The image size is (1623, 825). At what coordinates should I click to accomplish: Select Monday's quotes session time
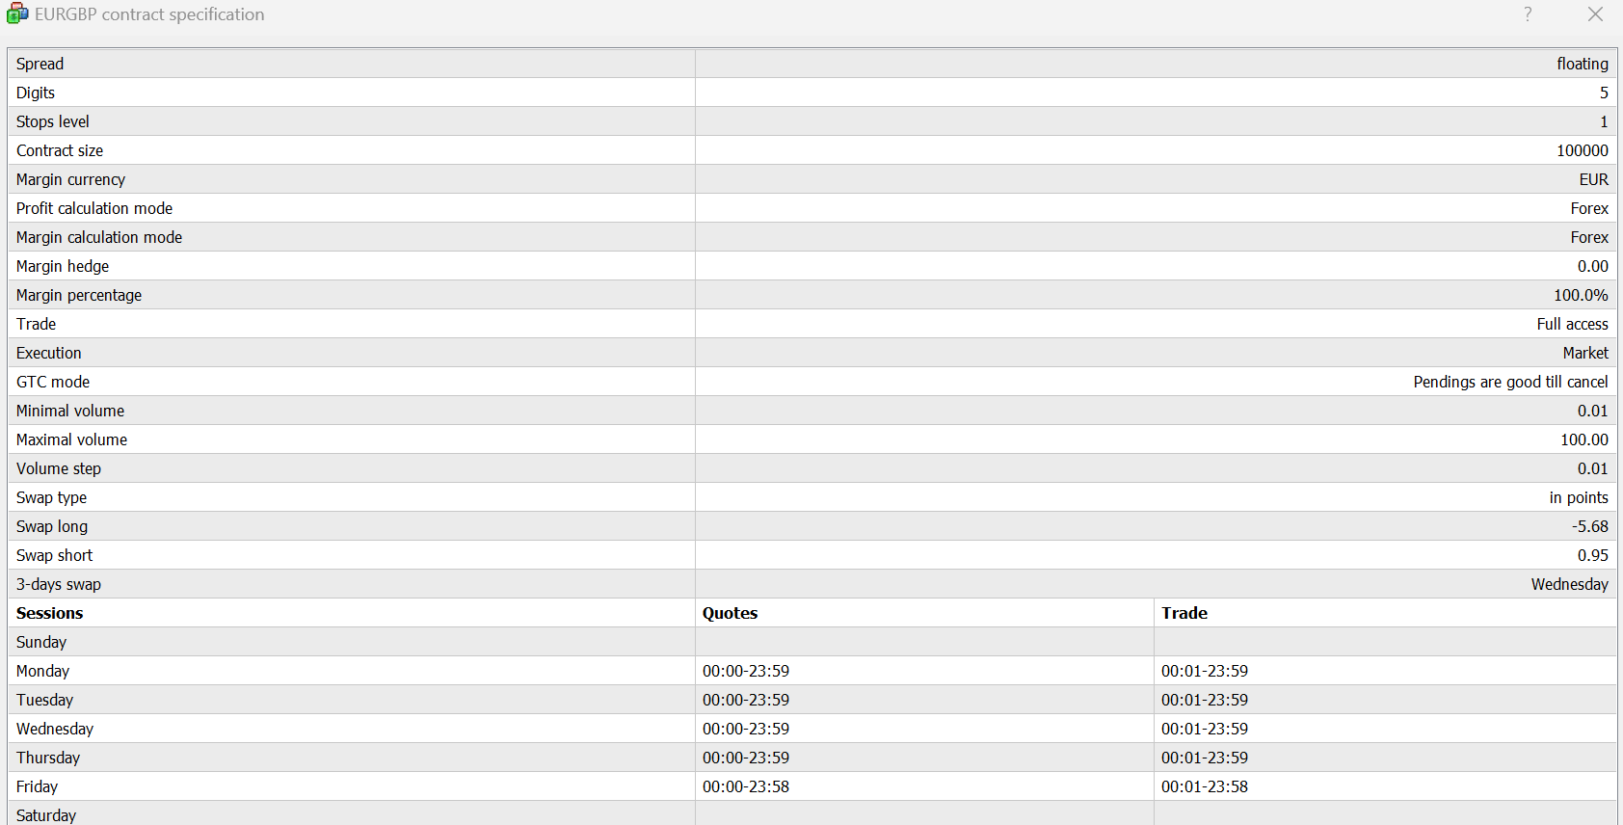(746, 671)
